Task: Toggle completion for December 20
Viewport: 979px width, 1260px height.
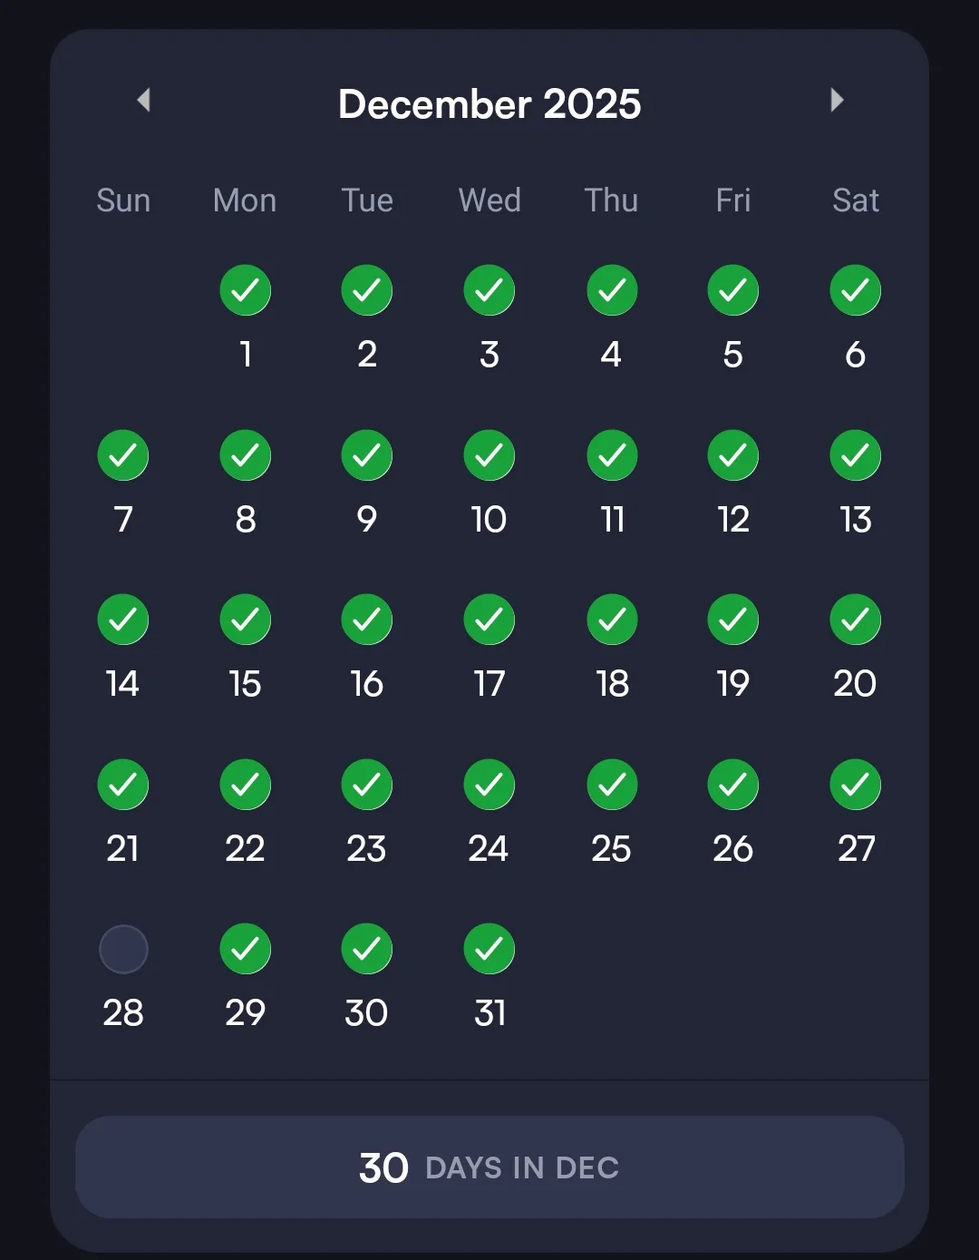Action: [x=855, y=620]
